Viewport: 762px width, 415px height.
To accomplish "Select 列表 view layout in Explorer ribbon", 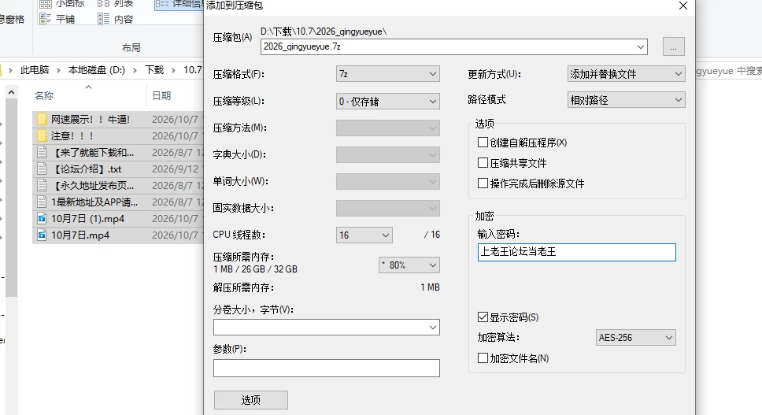I will 115,4.
